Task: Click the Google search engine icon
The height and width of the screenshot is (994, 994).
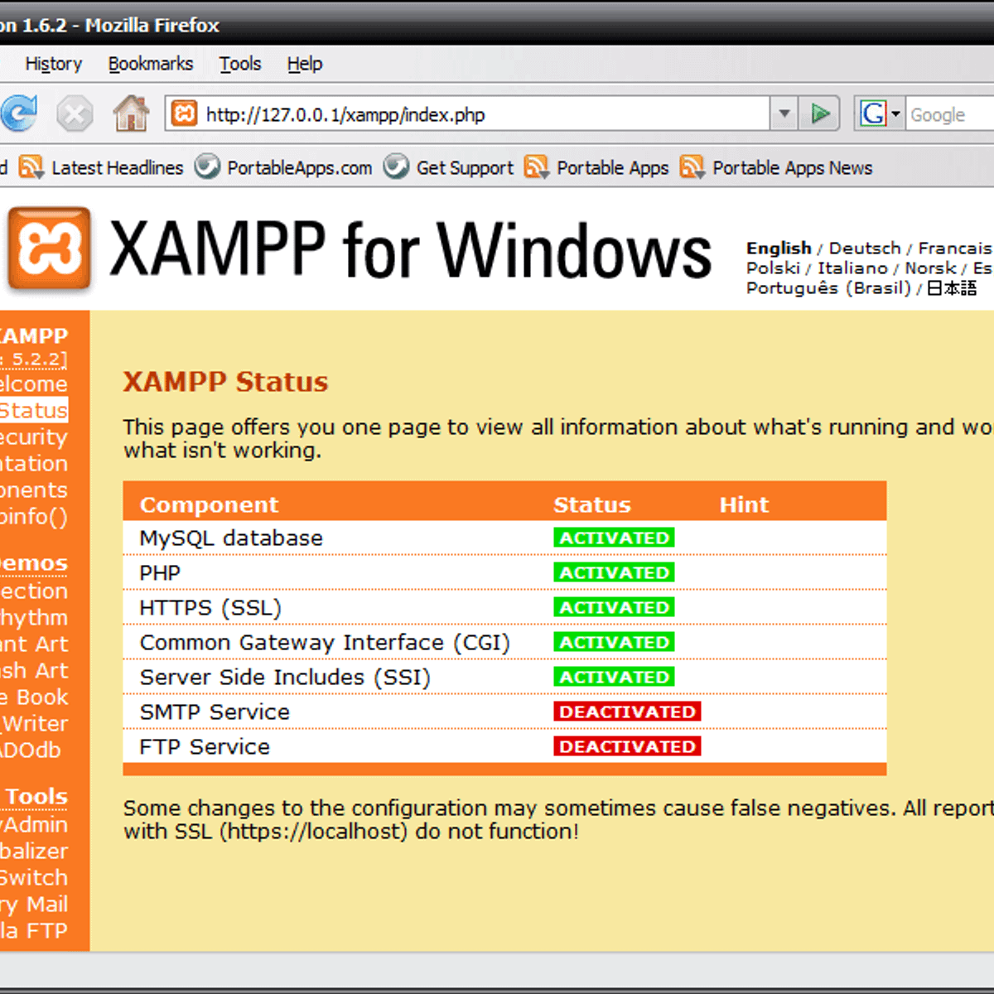Action: click(873, 113)
